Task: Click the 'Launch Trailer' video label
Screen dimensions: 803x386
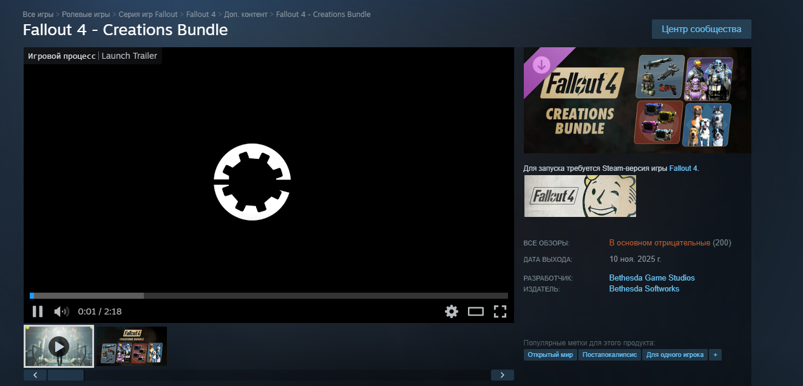Action: click(129, 56)
